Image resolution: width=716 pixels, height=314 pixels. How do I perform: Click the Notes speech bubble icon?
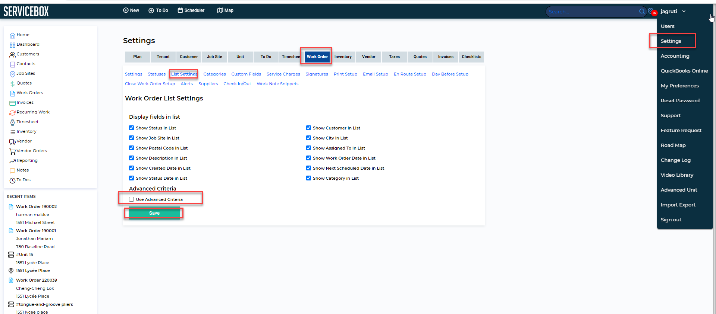[12, 171]
